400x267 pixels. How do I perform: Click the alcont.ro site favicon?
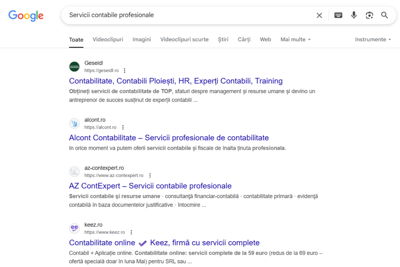coord(74,123)
